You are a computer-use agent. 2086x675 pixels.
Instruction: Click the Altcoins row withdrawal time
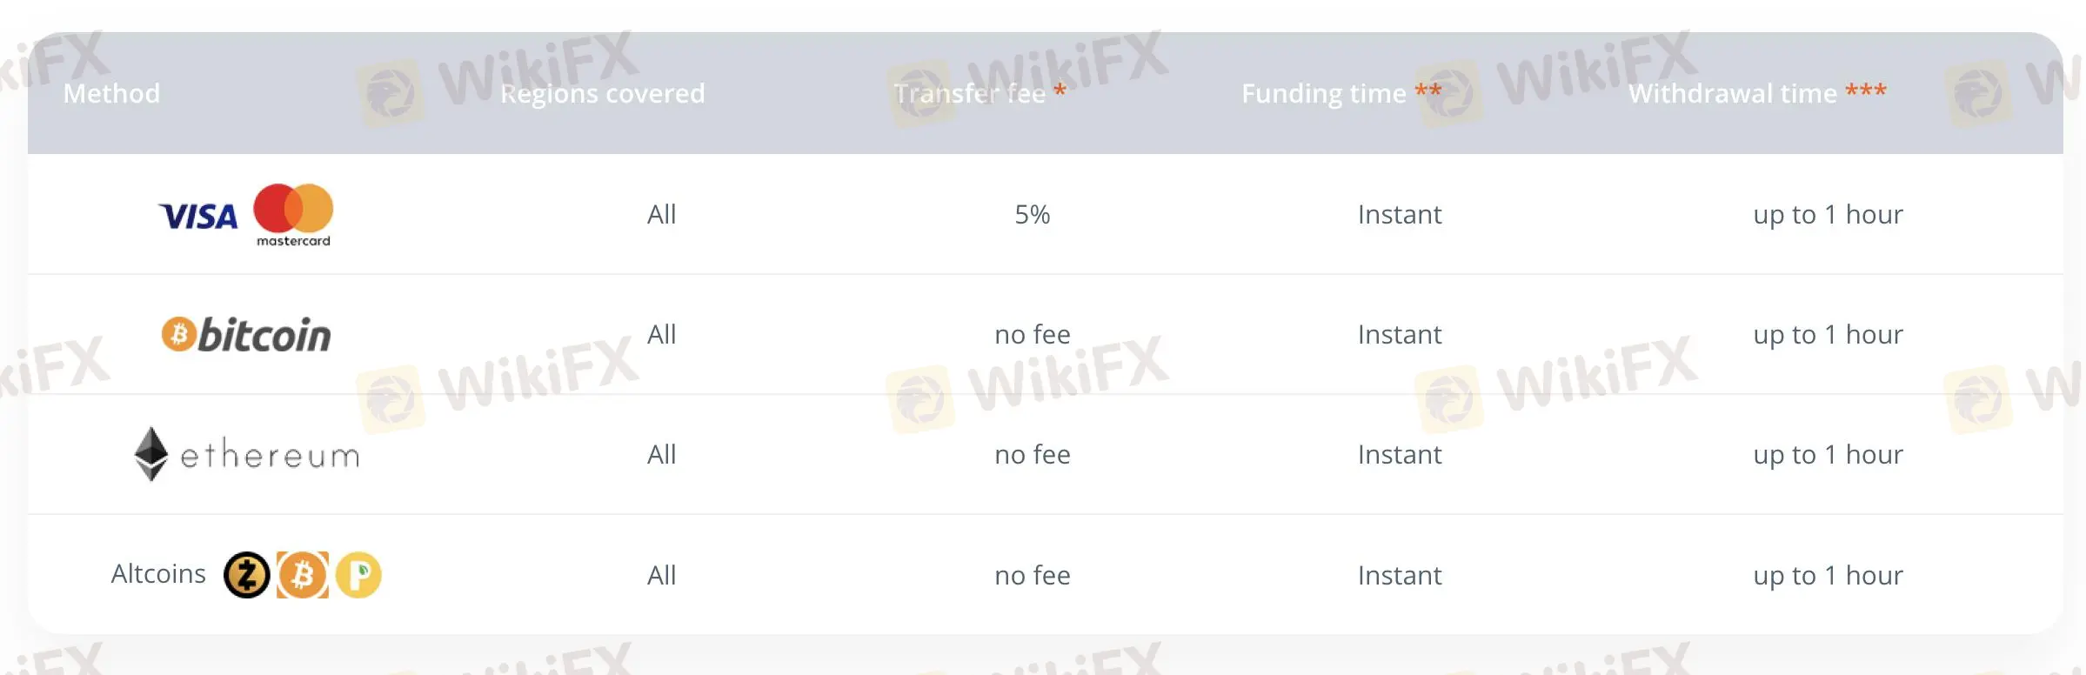[1828, 575]
